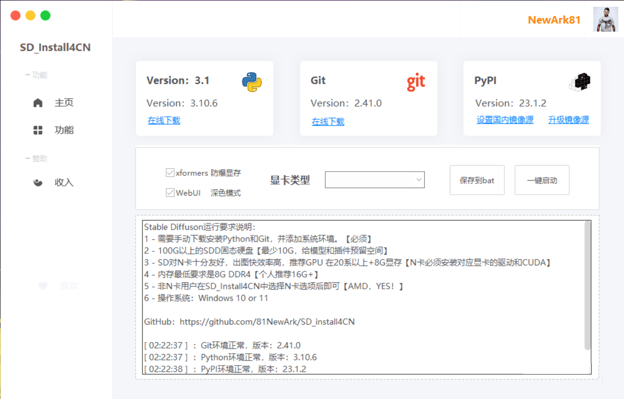Click the hand icon beside 收入
This screenshot has width=624, height=399.
click(38, 182)
